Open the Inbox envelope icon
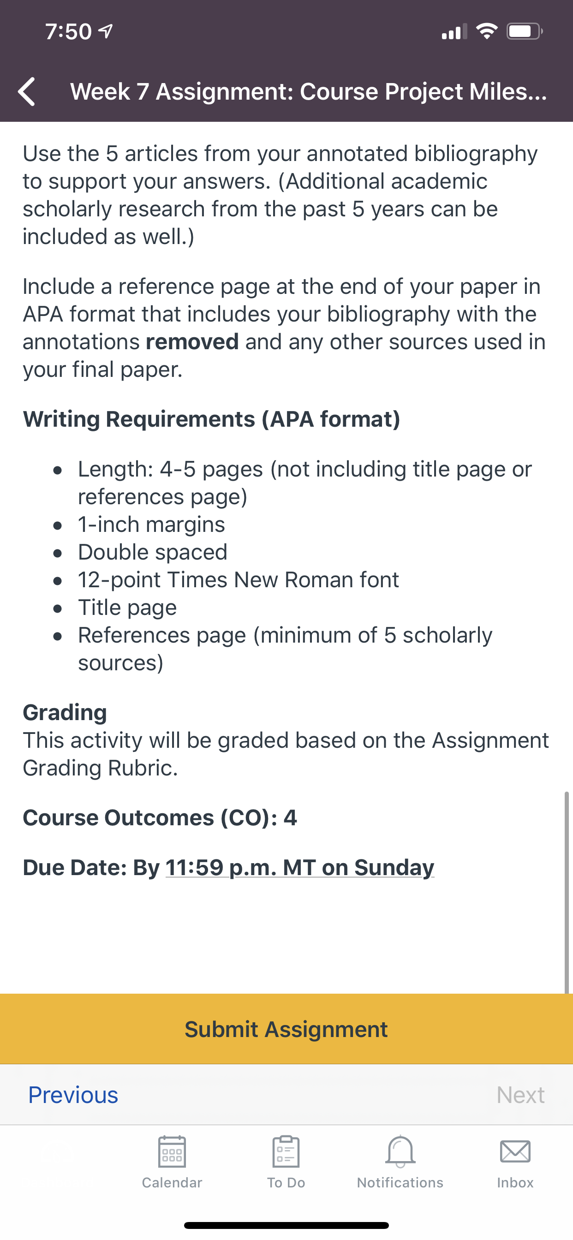Viewport: 573px width, 1240px height. coord(515,1151)
